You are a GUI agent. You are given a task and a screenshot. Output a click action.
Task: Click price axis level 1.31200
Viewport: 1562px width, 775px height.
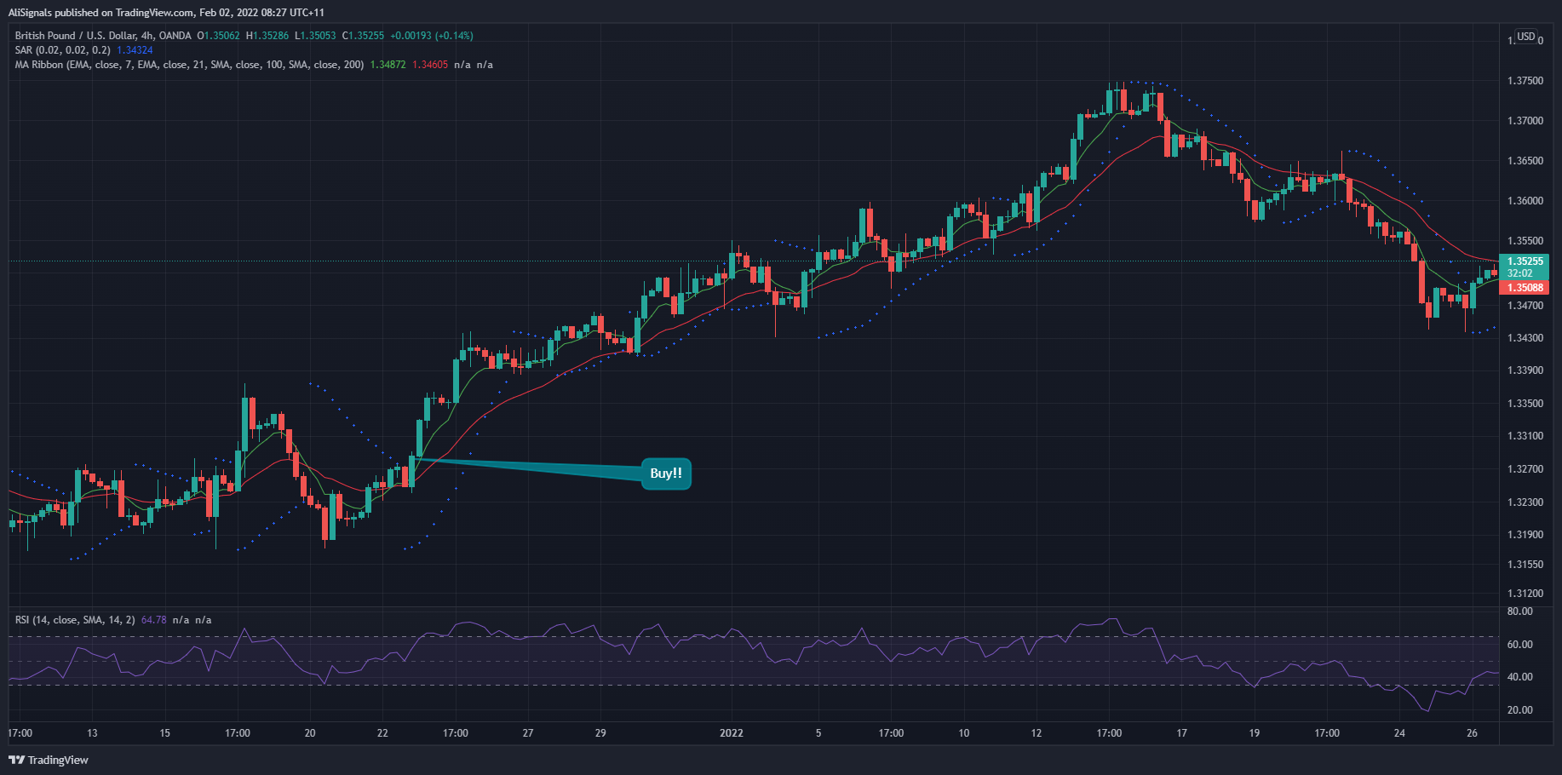pyautogui.click(x=1525, y=594)
